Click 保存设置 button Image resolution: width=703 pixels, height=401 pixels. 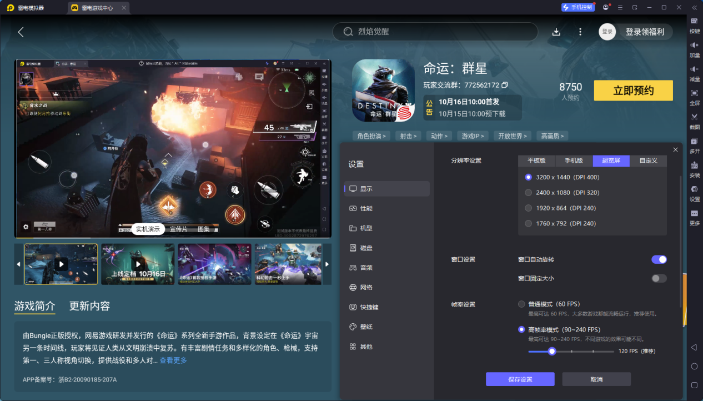tap(520, 379)
